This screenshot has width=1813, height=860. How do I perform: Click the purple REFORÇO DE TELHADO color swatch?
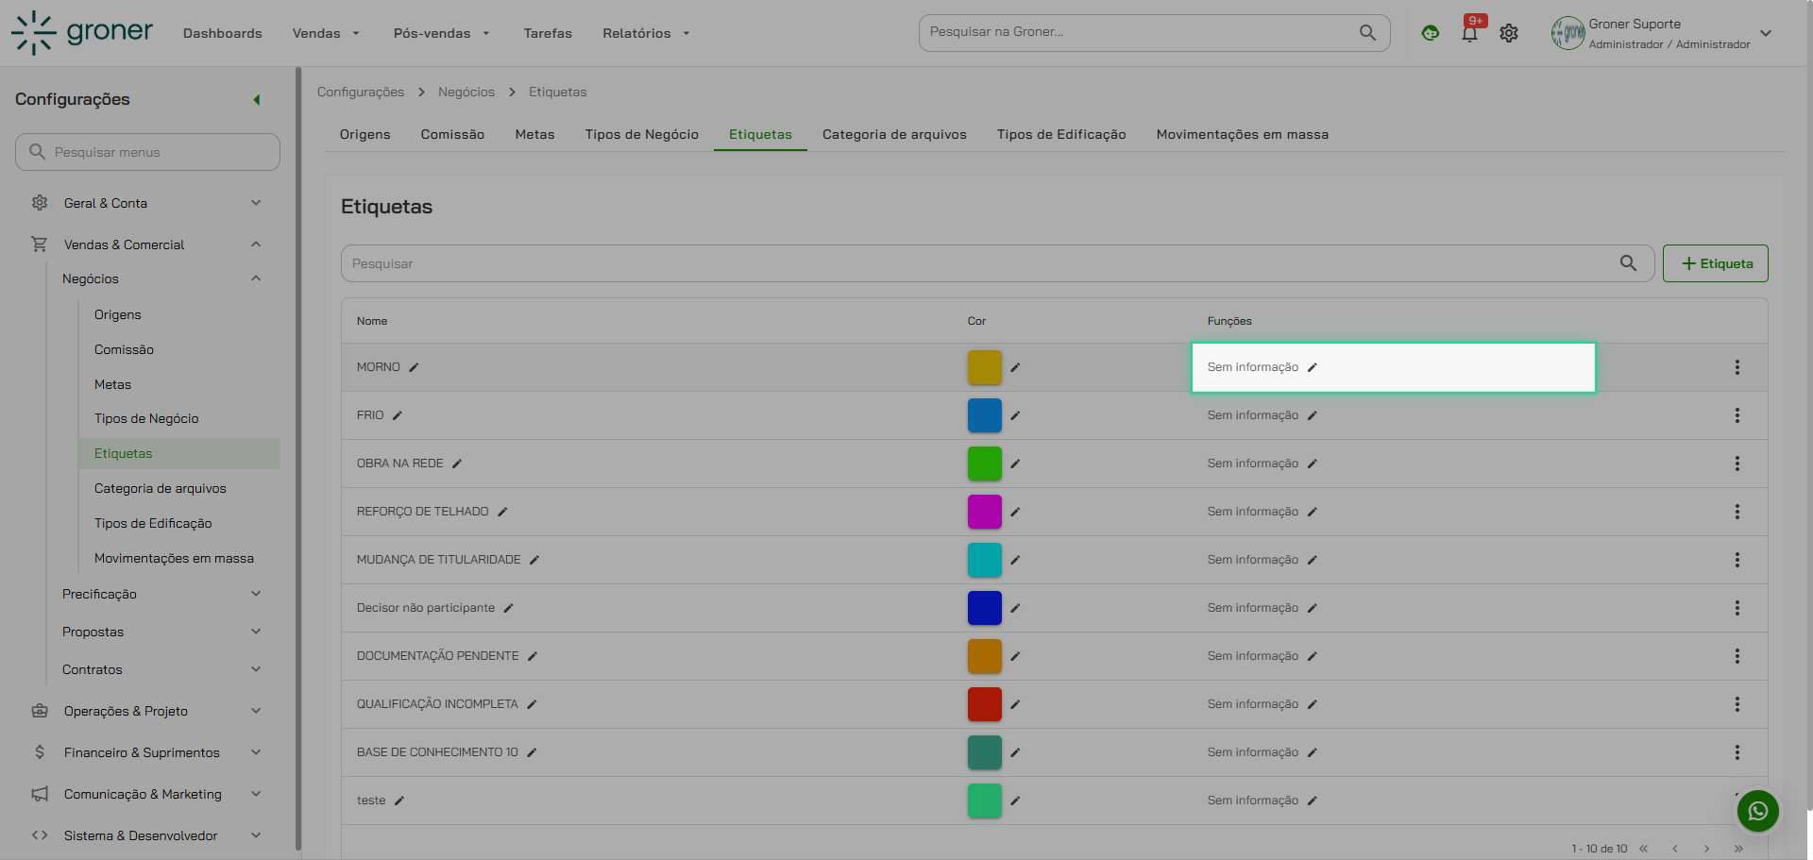coord(984,512)
